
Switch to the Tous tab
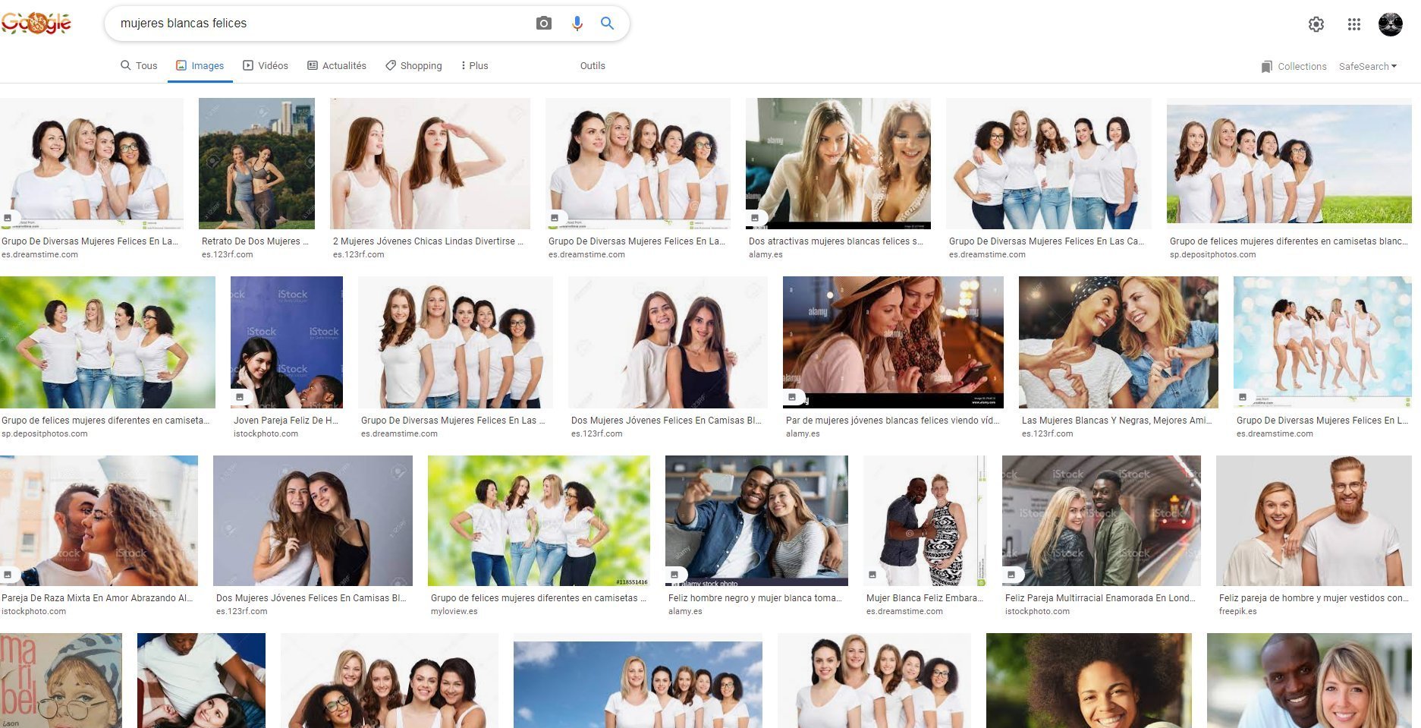[139, 66]
